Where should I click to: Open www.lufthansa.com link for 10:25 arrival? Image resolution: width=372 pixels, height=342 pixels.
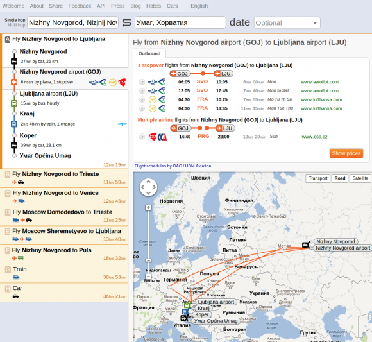point(321,99)
